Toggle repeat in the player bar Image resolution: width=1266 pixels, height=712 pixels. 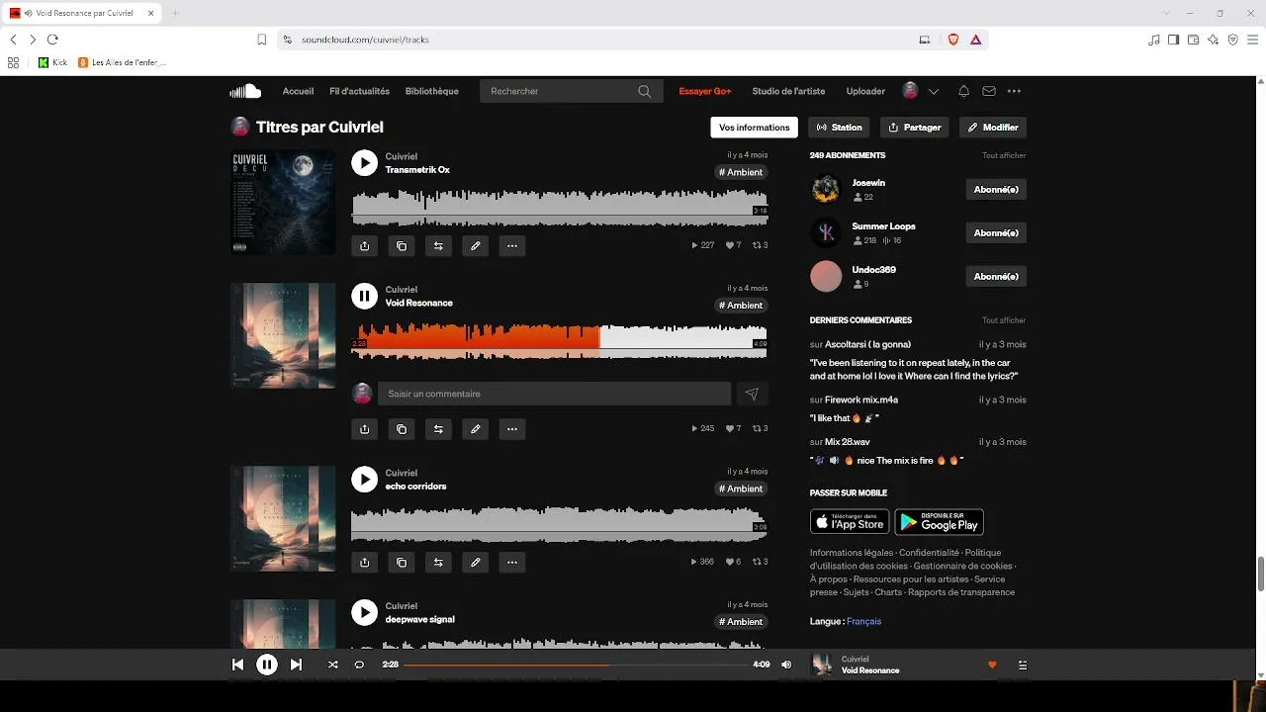[359, 665]
